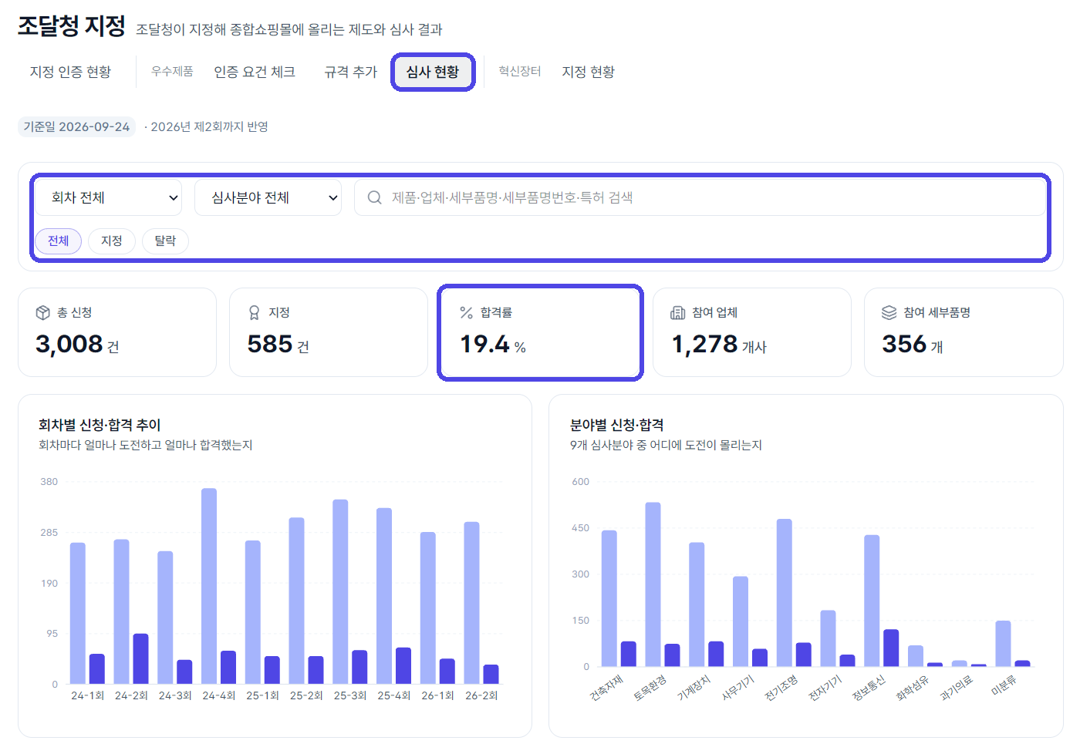Click the 조달청 지정 page heading

coord(72,25)
